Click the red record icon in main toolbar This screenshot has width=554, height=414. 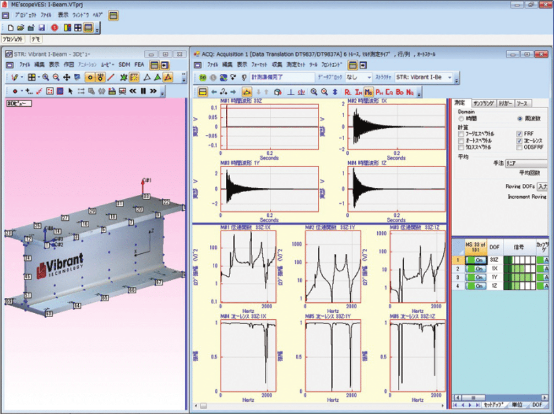(55, 28)
